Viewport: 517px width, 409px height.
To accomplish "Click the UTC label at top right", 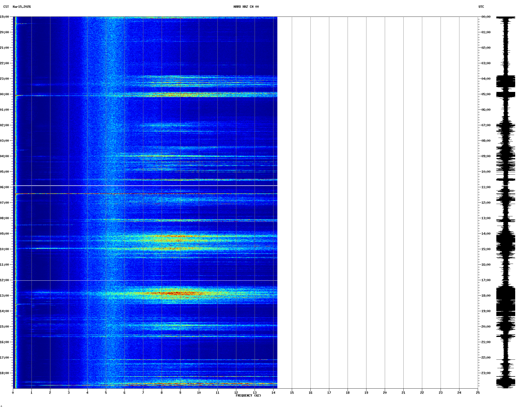I will (x=481, y=7).
